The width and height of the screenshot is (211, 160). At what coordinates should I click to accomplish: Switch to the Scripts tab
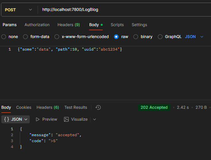click(117, 25)
